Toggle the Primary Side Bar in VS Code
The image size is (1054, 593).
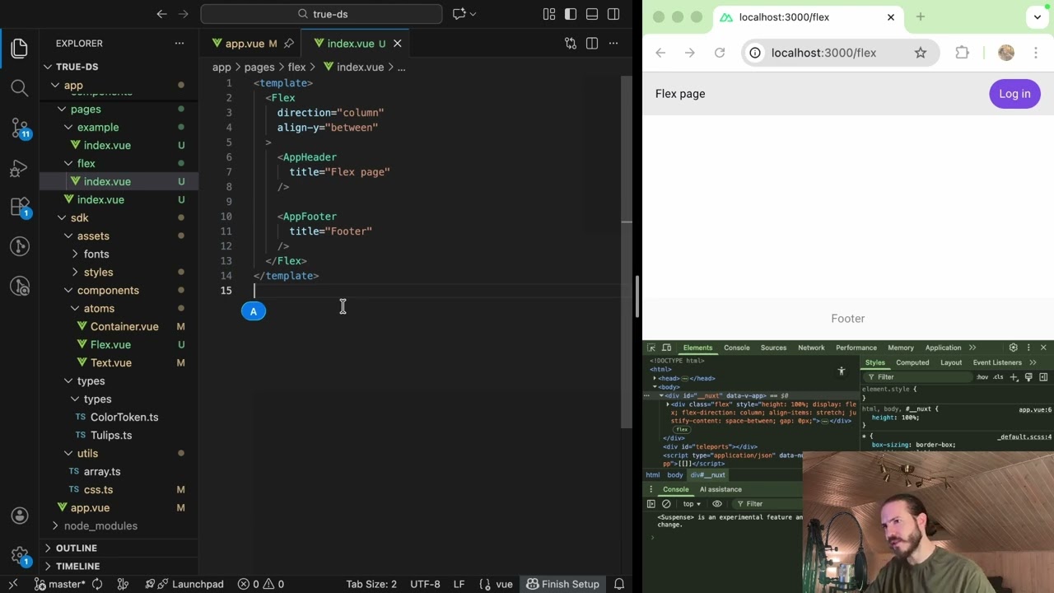[571, 14]
